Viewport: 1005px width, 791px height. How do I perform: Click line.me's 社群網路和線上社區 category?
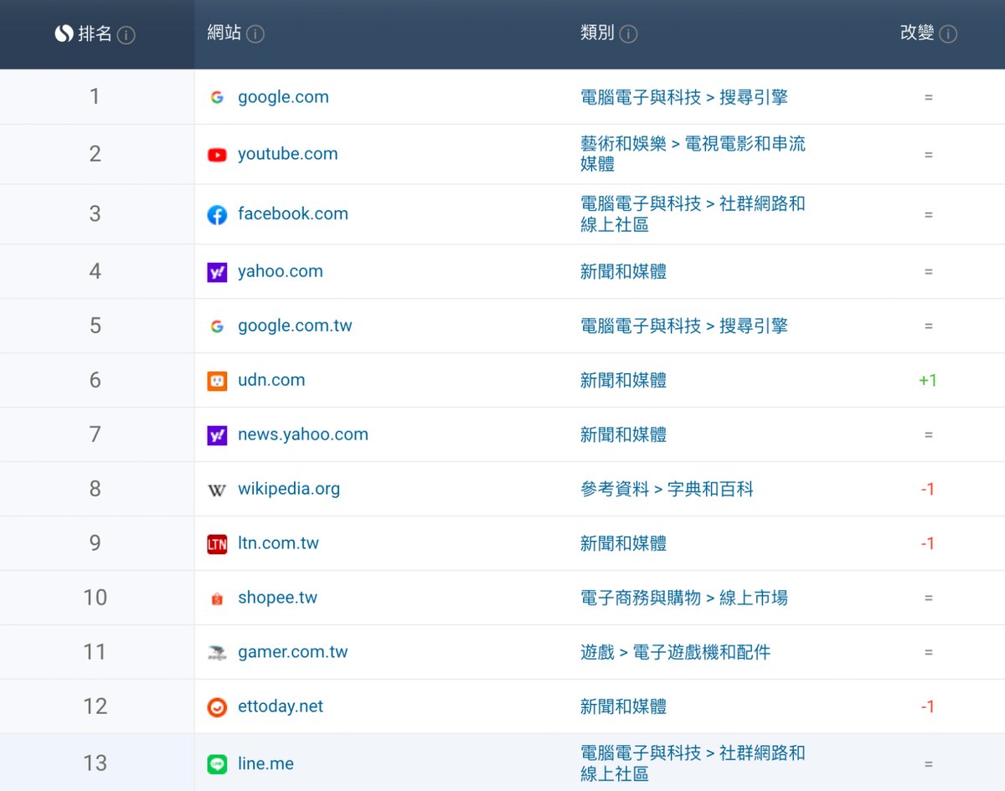693,763
